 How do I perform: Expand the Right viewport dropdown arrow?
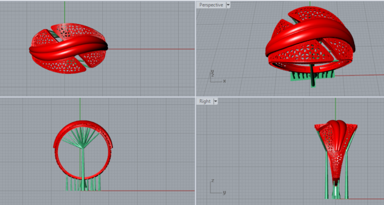(x=216, y=101)
